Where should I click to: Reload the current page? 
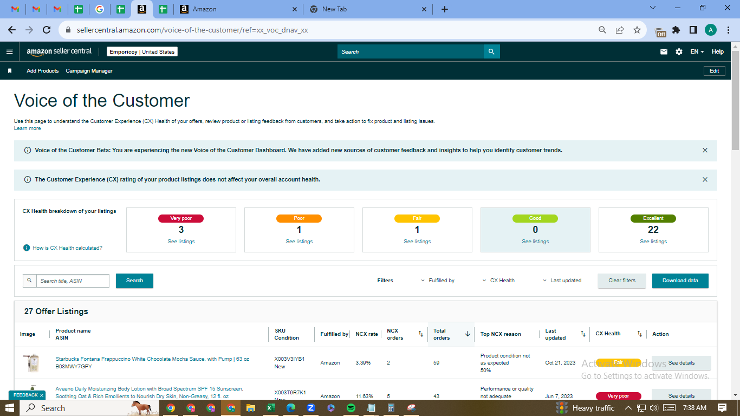point(47,30)
